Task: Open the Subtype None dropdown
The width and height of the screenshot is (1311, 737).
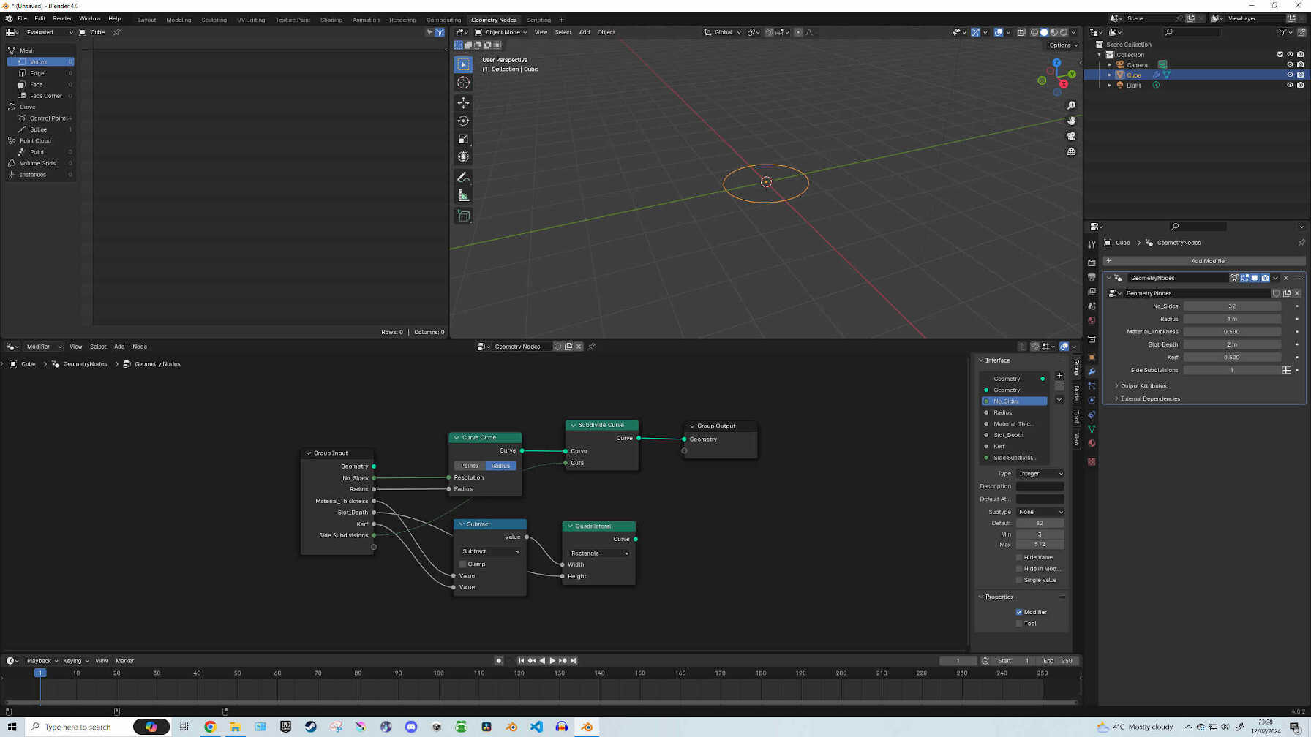Action: pos(1040,512)
